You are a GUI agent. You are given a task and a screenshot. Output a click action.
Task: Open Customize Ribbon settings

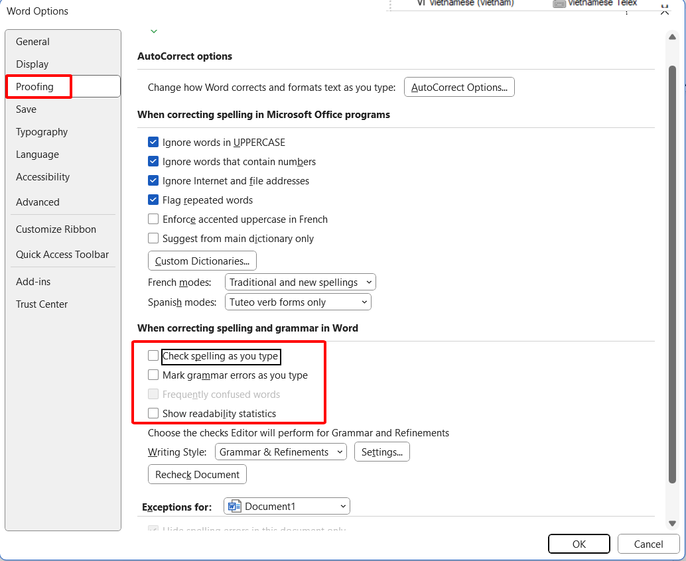(56, 229)
